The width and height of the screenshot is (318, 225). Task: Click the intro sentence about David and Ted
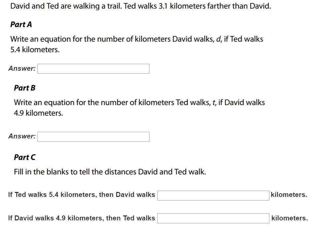pos(140,6)
